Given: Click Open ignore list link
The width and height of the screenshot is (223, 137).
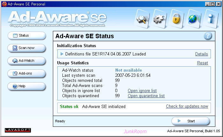Looking at the screenshot, I should pos(142,90).
